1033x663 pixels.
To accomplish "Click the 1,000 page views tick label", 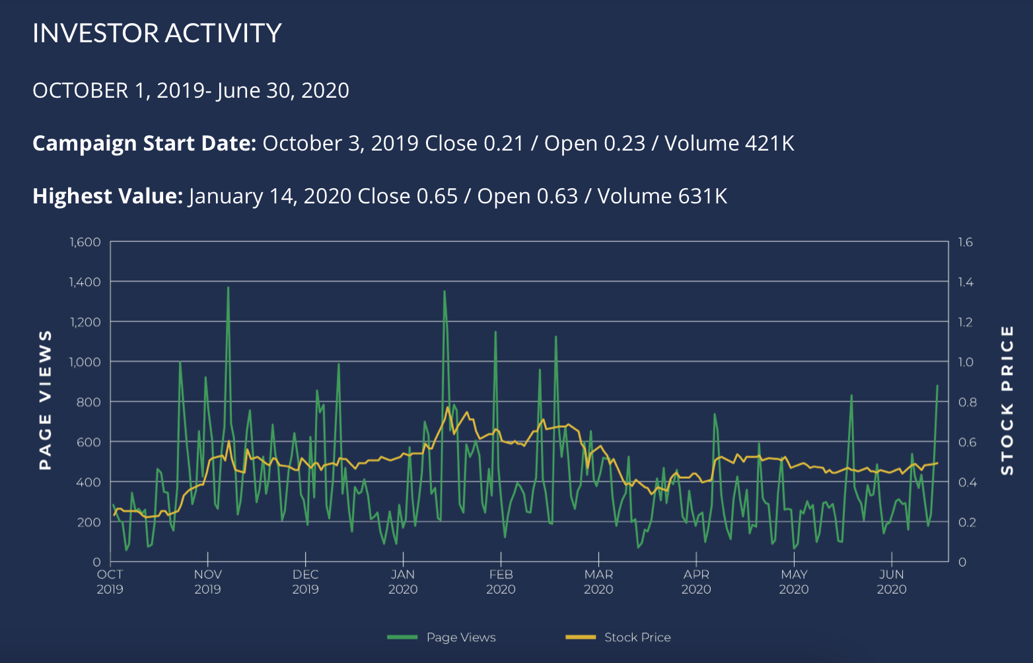I will coord(85,362).
